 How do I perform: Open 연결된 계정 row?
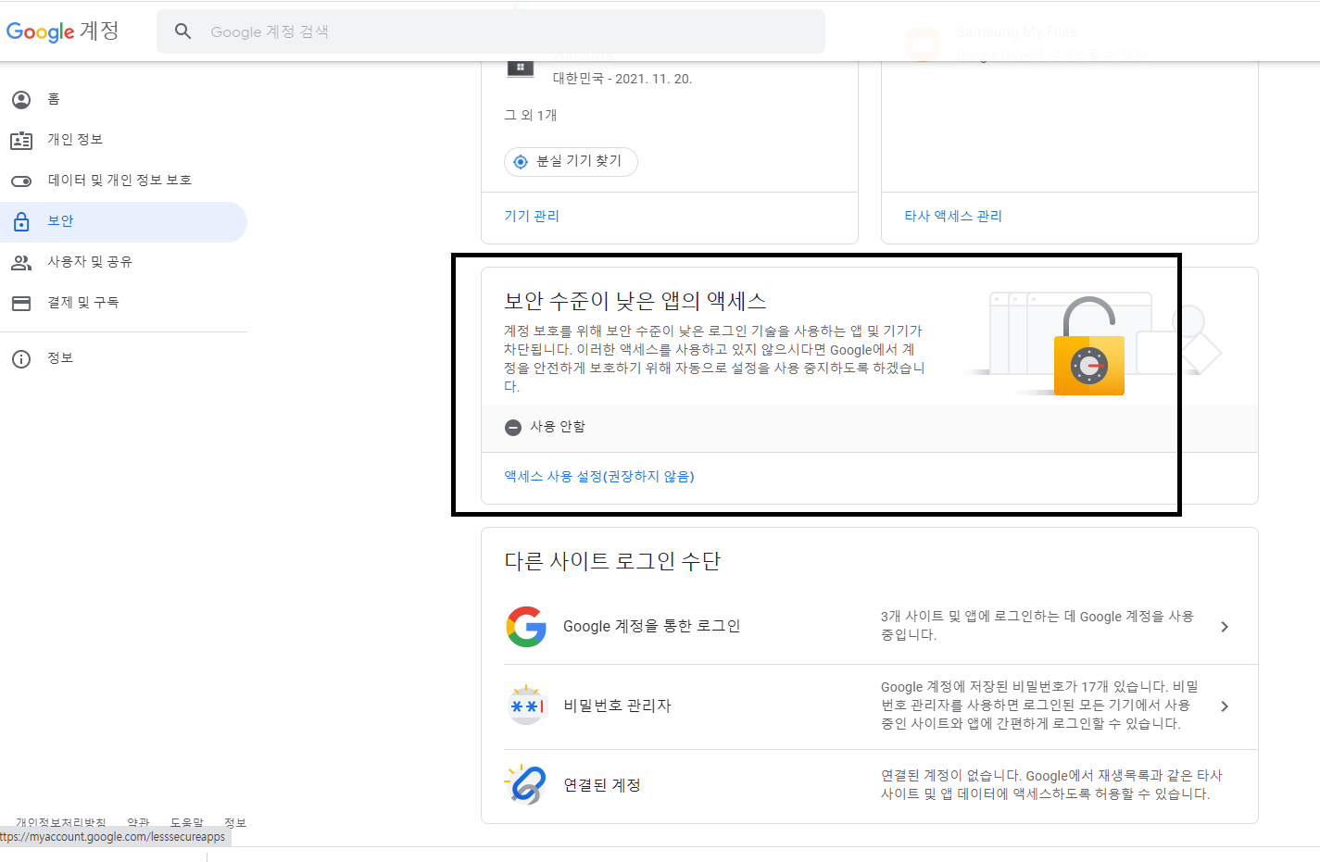(869, 785)
